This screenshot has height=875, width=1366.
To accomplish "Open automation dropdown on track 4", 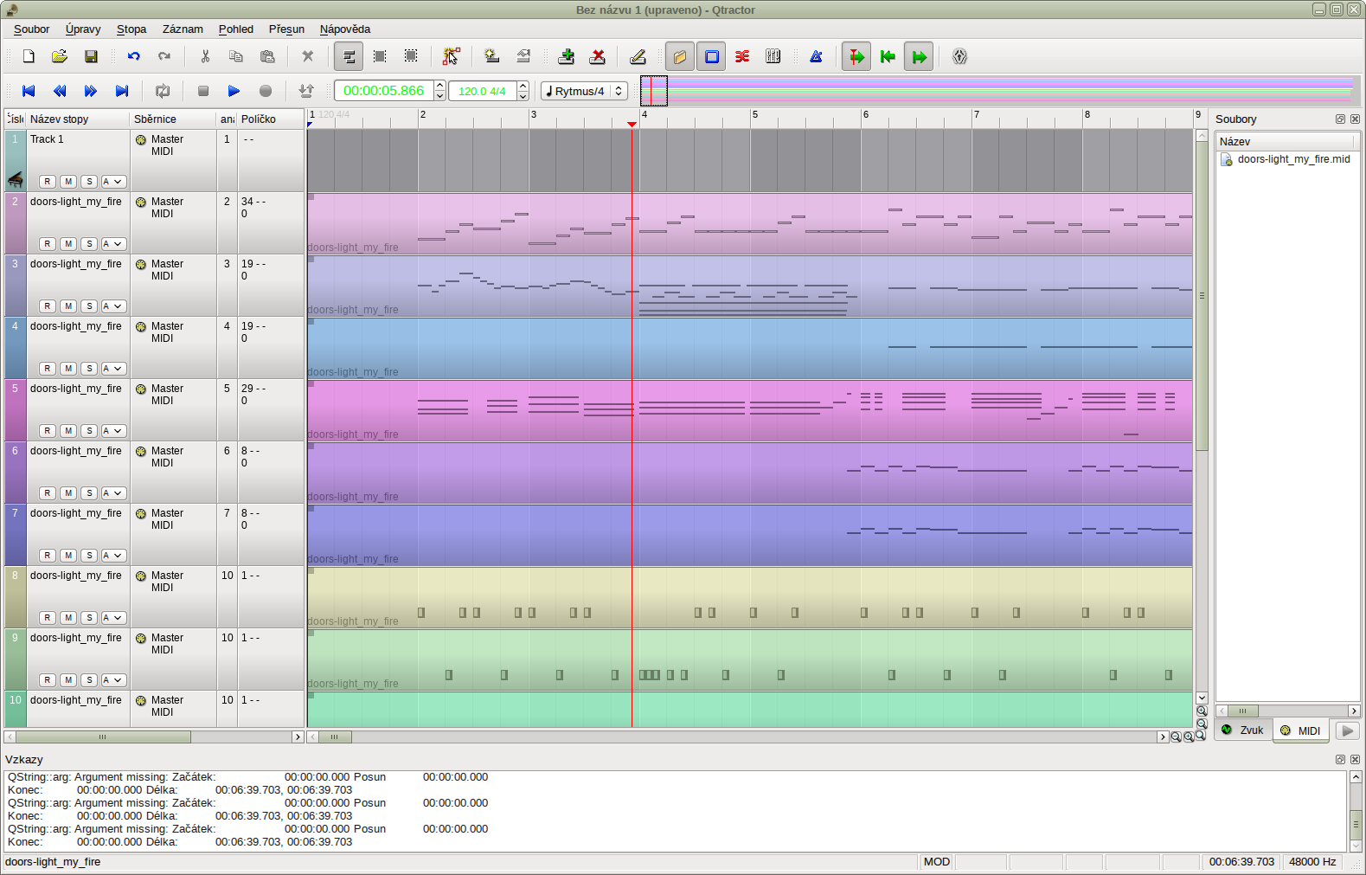I will click(x=114, y=369).
